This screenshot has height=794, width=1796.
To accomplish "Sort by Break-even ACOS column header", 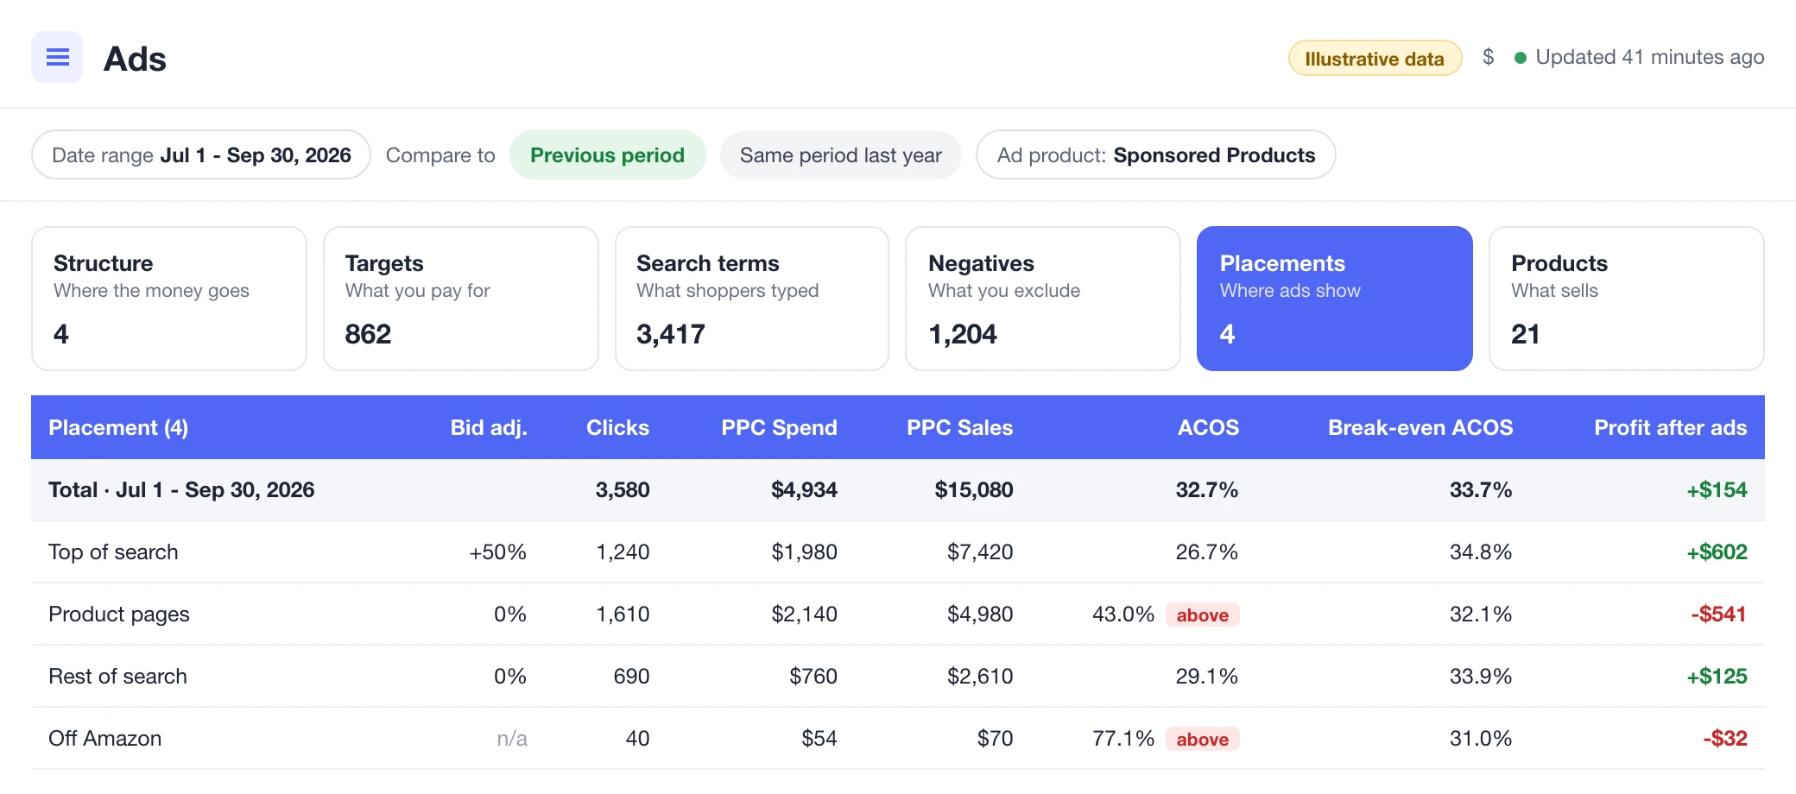I will tap(1420, 427).
